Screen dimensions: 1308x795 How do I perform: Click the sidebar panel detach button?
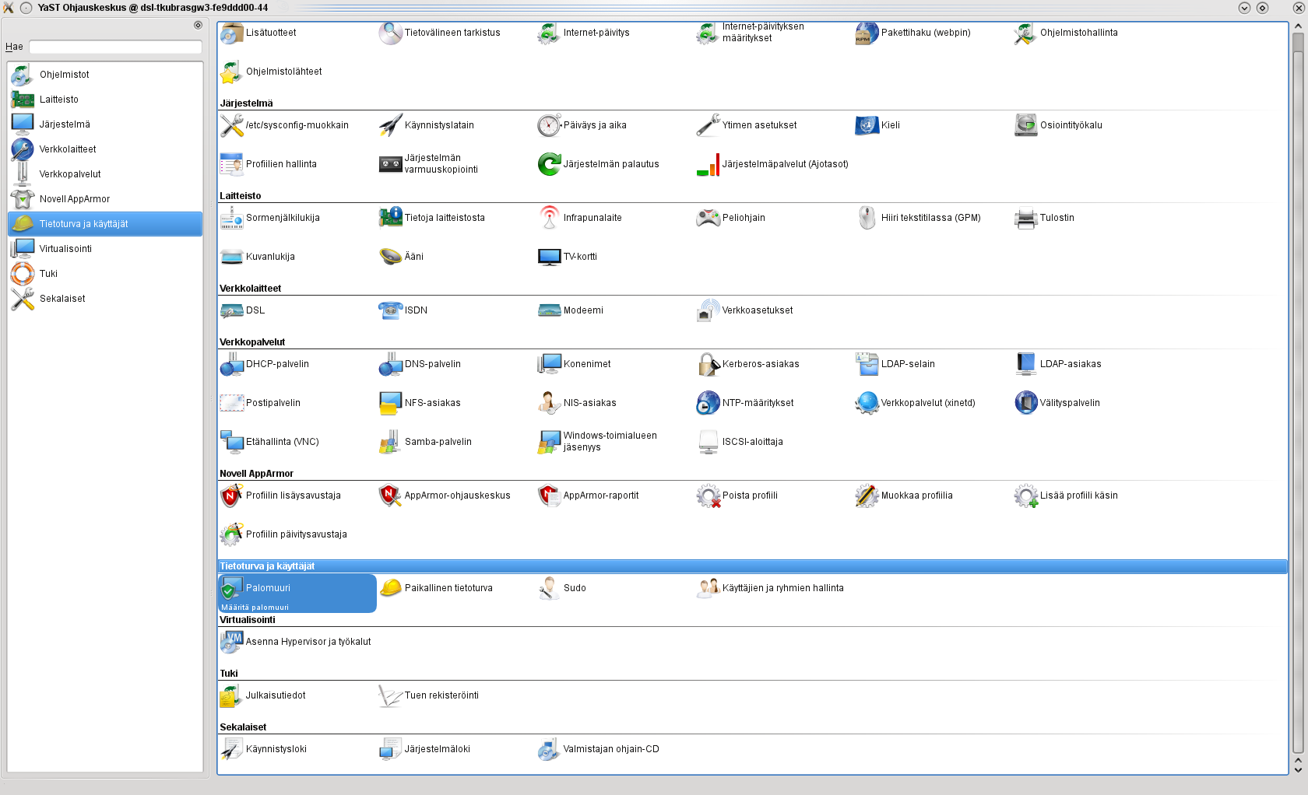pos(198,25)
